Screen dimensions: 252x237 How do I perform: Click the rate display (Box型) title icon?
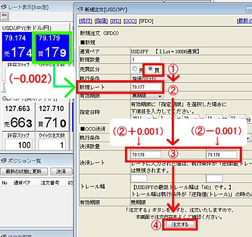click(x=4, y=7)
